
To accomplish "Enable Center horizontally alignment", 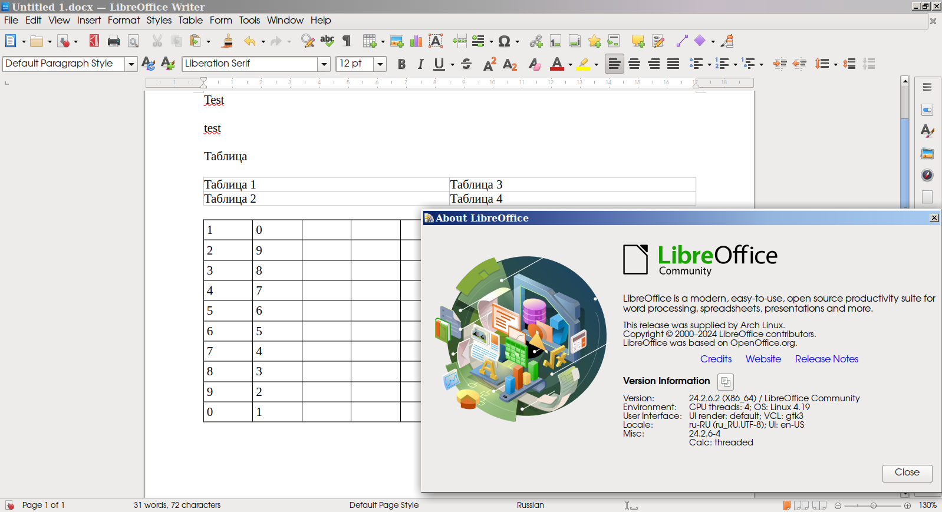I will click(634, 64).
